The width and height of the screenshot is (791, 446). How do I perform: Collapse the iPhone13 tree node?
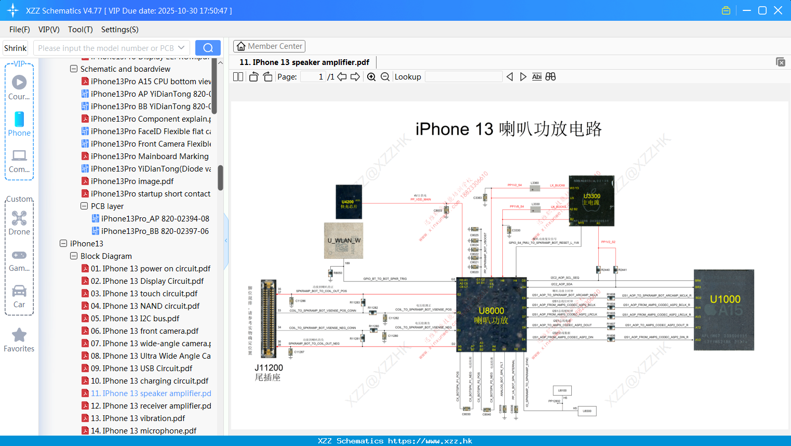click(63, 243)
